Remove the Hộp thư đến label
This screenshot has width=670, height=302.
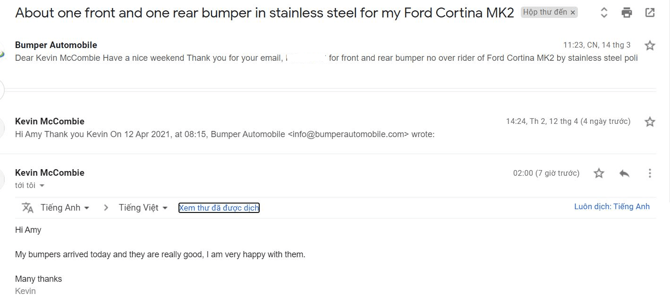click(573, 13)
